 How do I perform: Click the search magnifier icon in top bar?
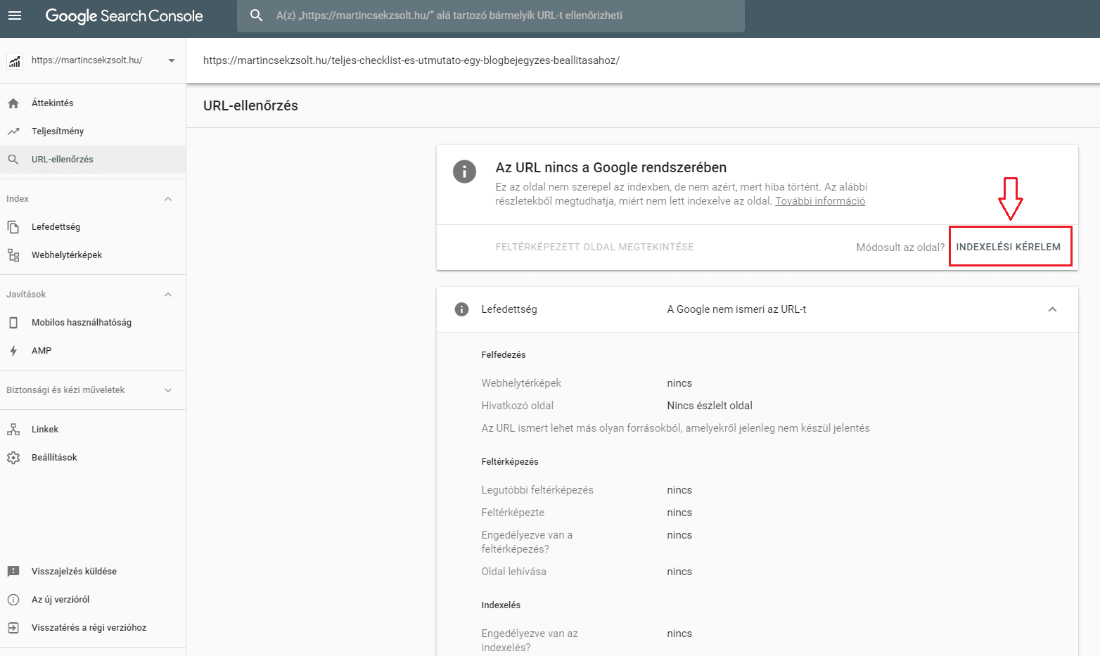click(257, 15)
